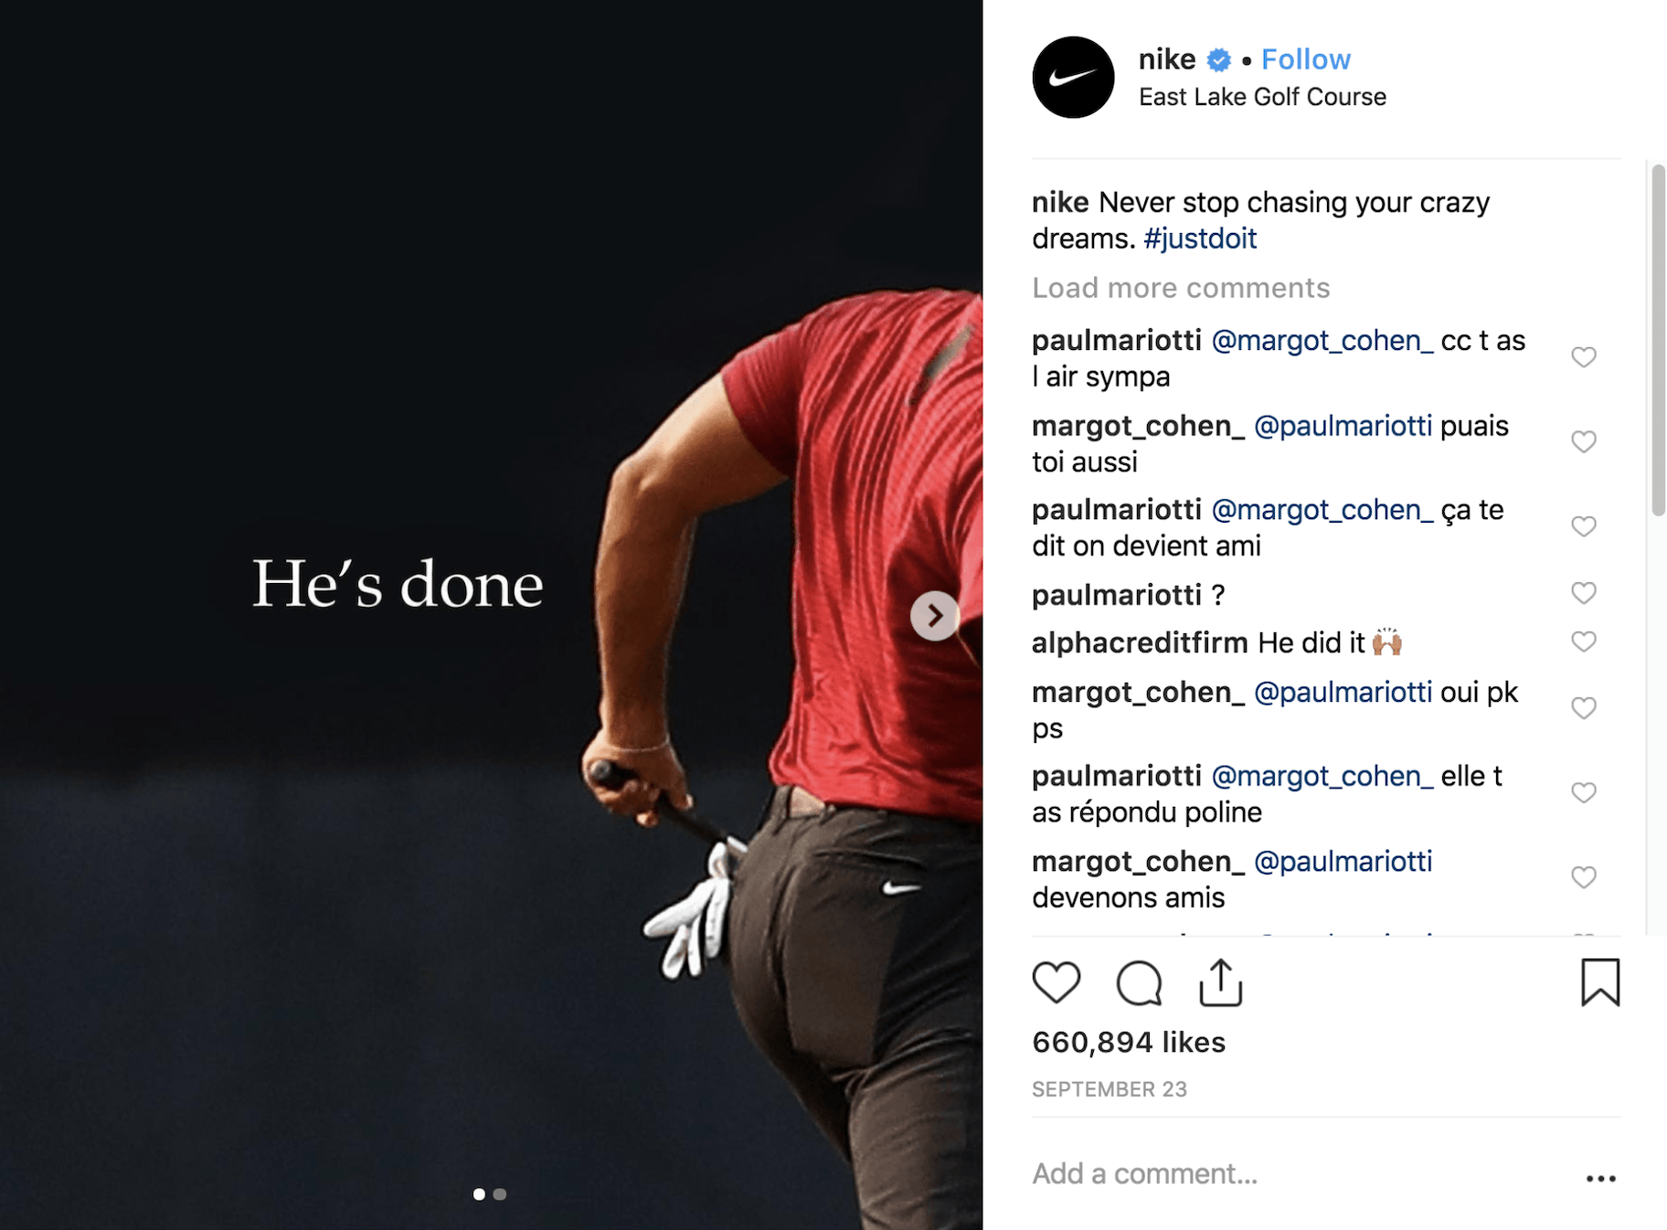The width and height of the screenshot is (1667, 1230).
Task: Save the post with the bookmark icon
Action: tap(1600, 982)
